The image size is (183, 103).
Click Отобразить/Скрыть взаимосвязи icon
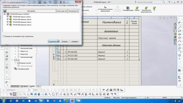pyautogui.click(x=105, y=7)
